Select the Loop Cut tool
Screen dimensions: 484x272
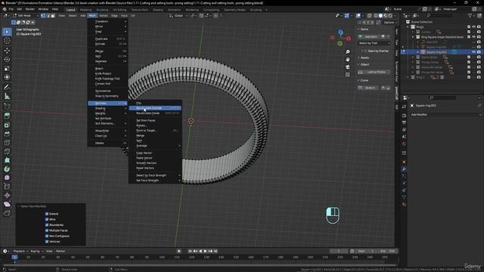[7, 143]
